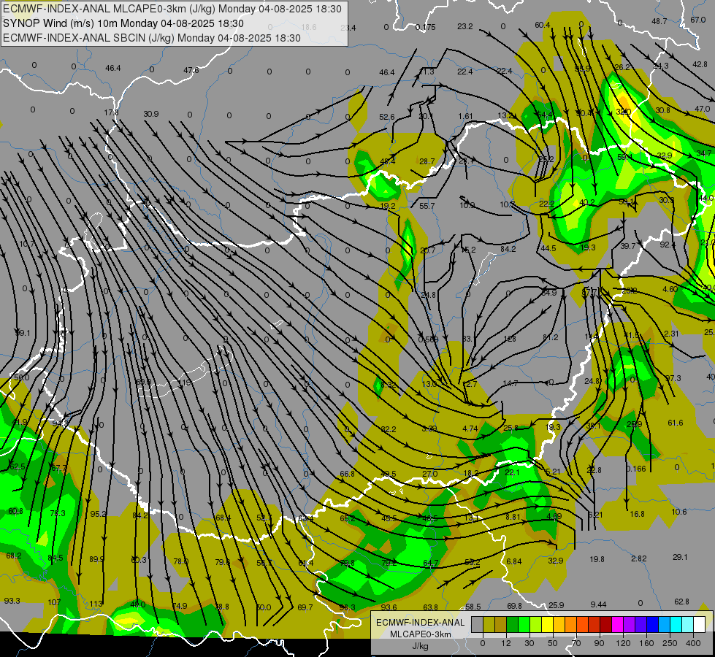Select the map value '62.8' at bottom right
715x657 pixels.
point(681,602)
